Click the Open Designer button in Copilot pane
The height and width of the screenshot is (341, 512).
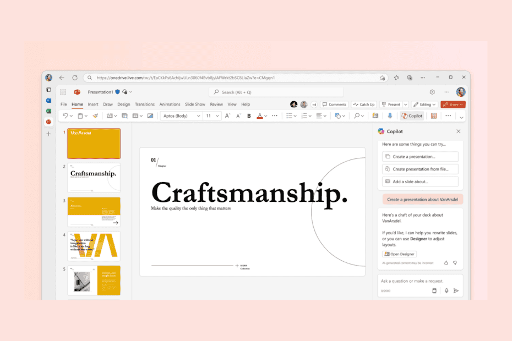[399, 254]
